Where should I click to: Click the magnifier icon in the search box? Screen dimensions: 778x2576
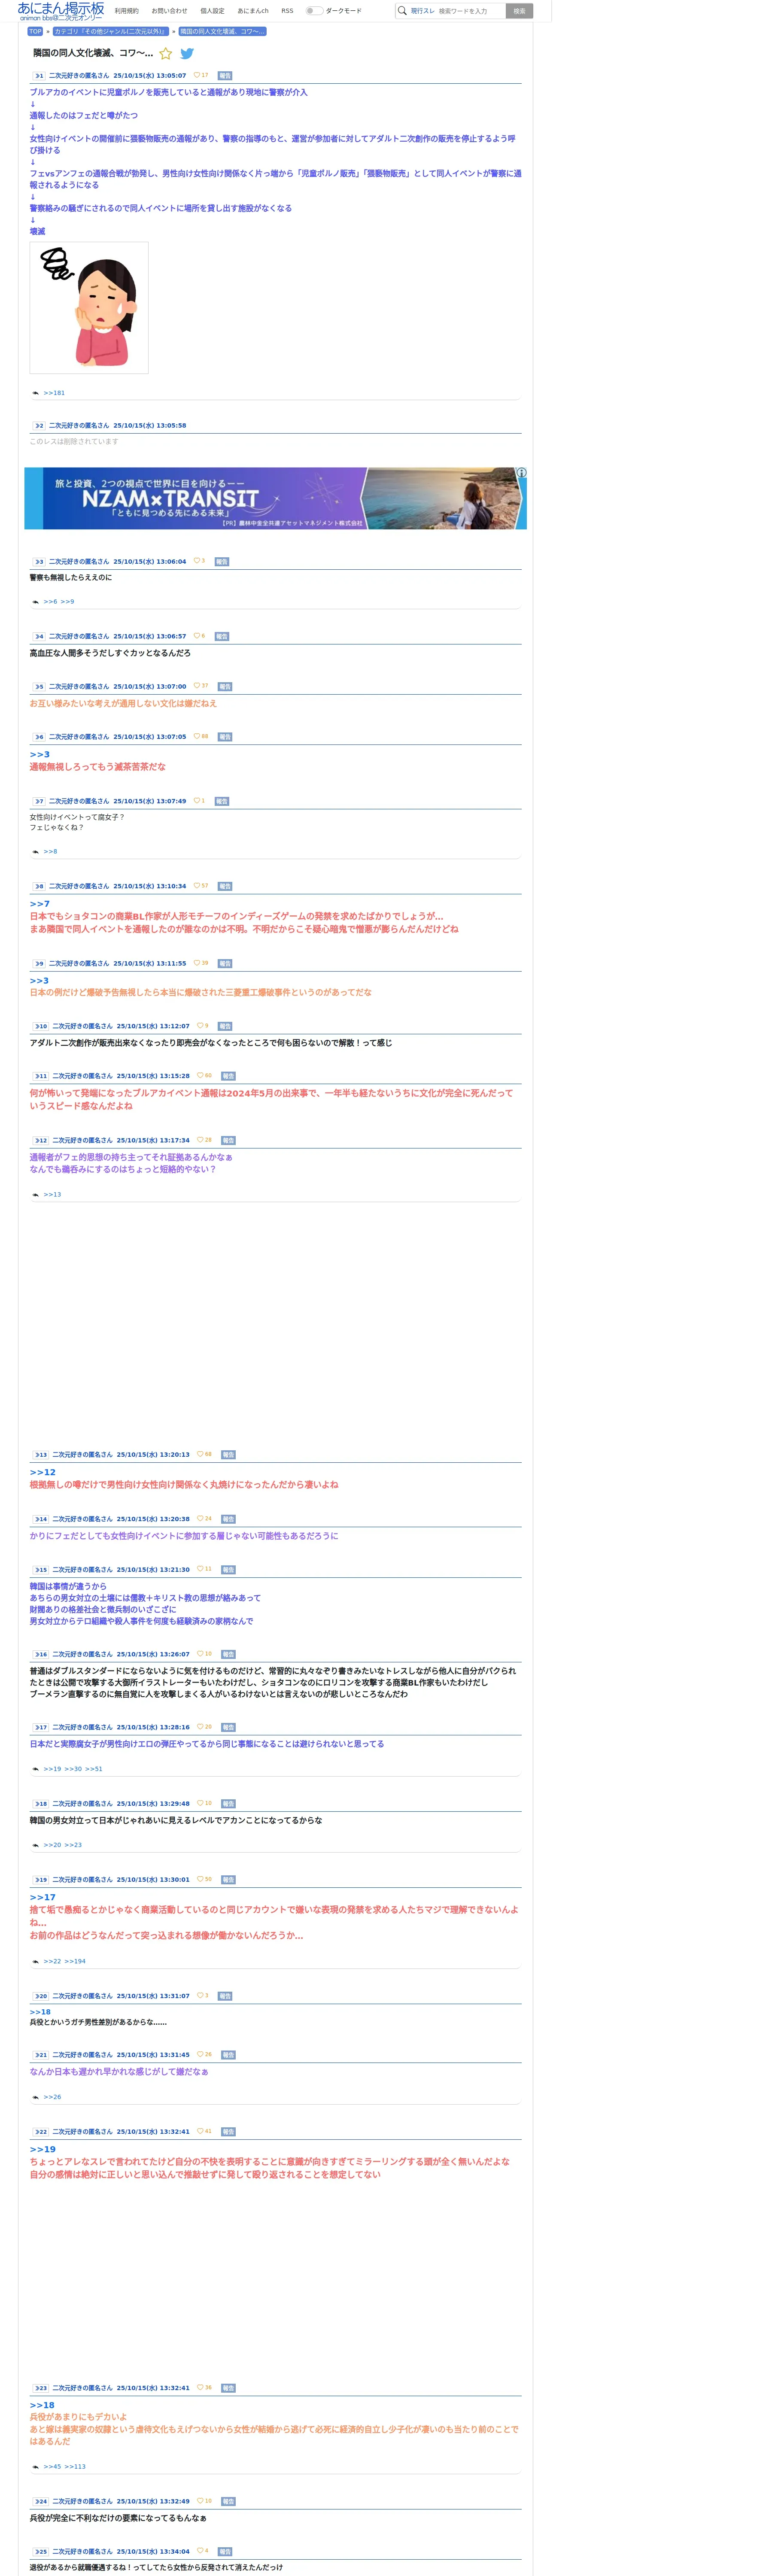point(402,11)
